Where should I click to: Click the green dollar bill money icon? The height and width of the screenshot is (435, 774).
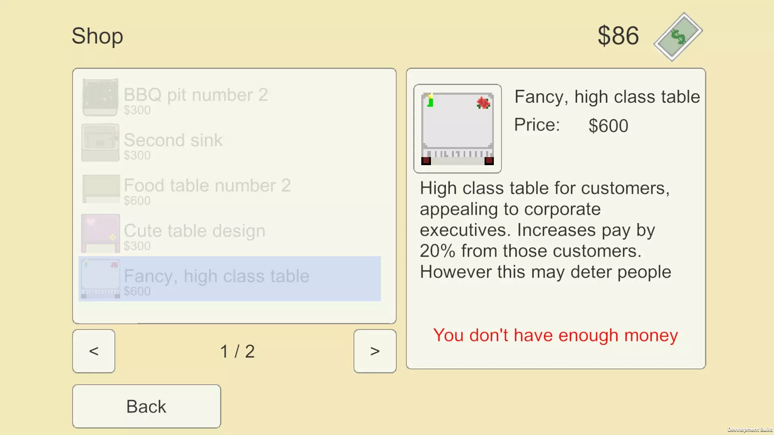point(678,37)
